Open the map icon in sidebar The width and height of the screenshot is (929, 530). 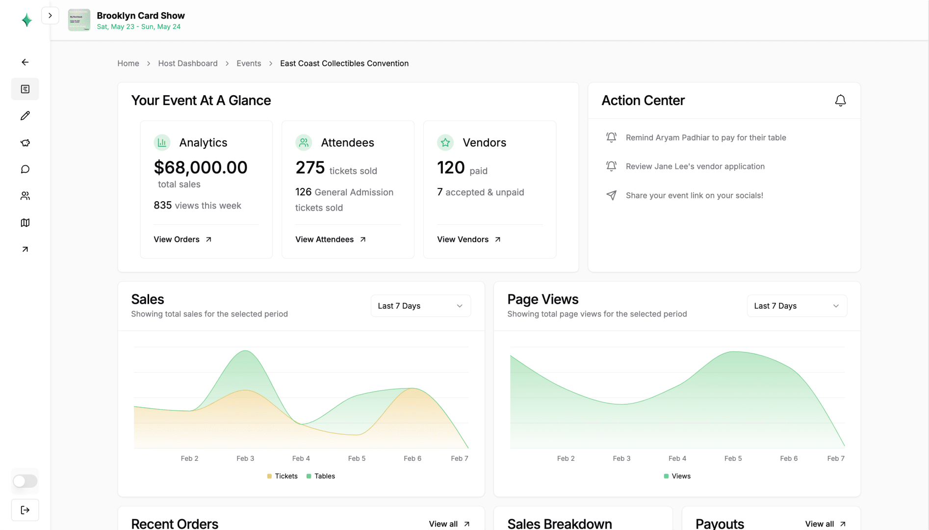click(x=25, y=223)
